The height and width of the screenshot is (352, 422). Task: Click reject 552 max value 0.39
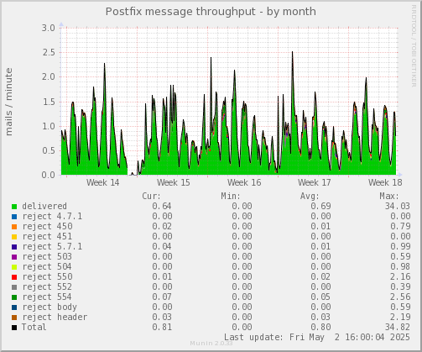tap(400, 287)
